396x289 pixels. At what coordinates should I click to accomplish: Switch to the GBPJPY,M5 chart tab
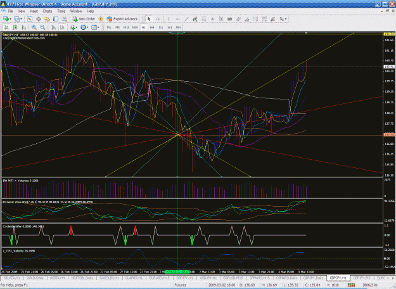coord(362,278)
